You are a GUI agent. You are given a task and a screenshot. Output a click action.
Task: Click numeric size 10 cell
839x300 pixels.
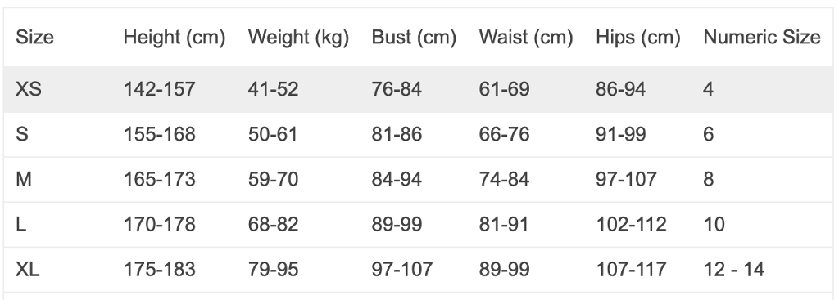714,224
